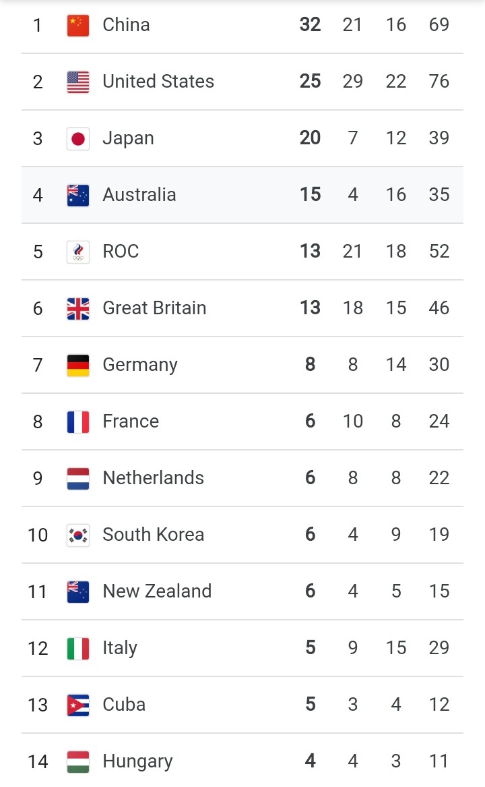485x787 pixels.
Task: Click Great Britain's silver count 18
Action: tap(352, 308)
